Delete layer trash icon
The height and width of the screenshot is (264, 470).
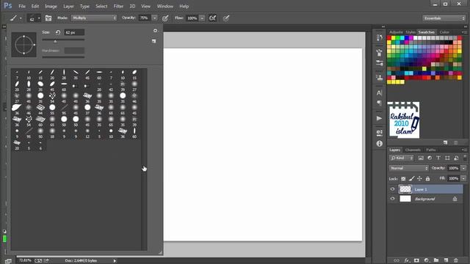click(456, 260)
